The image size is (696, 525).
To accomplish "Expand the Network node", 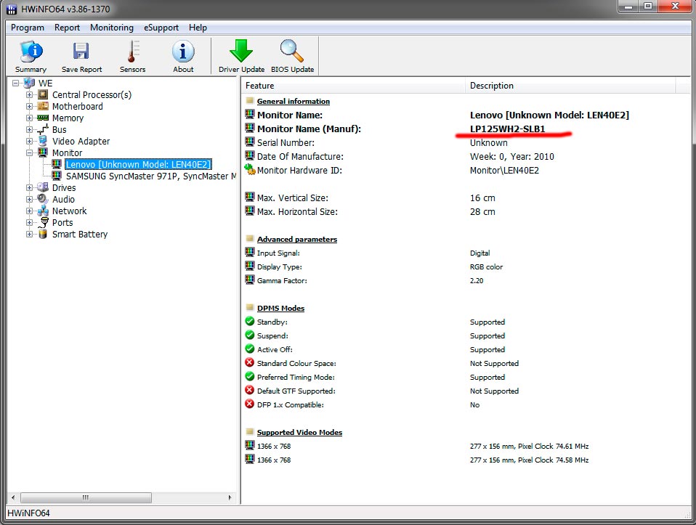I will pos(29,211).
